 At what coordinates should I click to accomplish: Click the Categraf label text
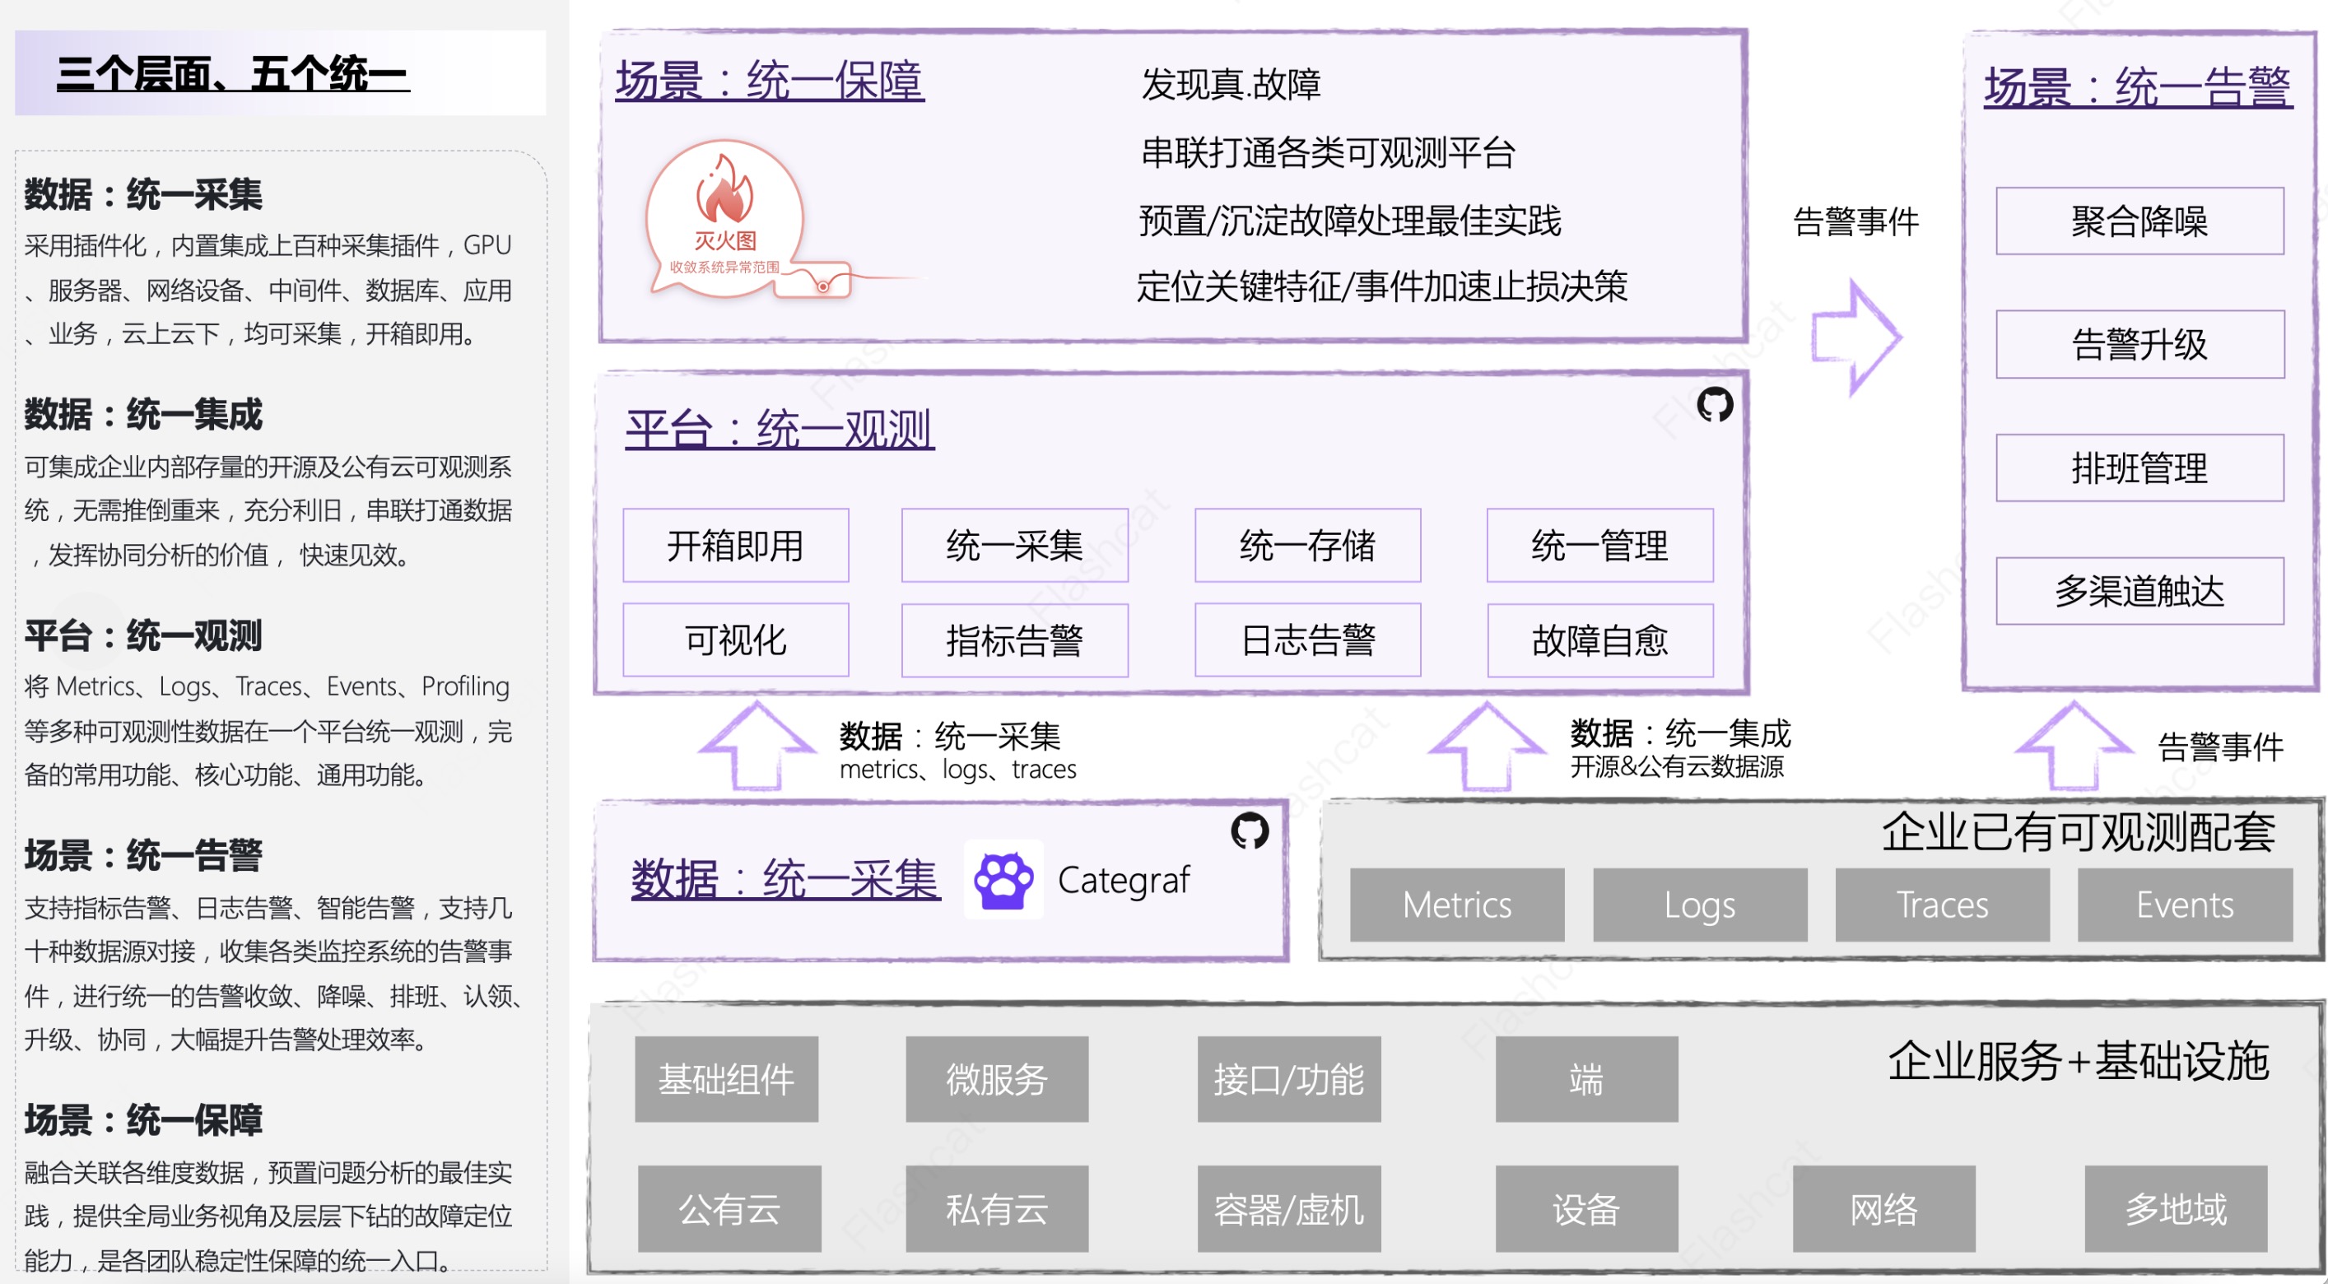(x=1124, y=880)
